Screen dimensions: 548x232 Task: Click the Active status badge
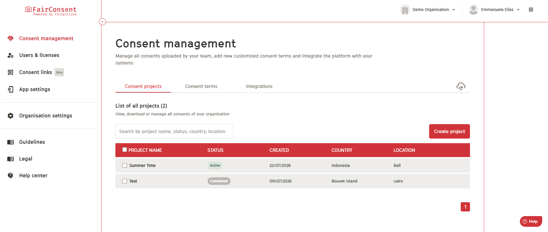point(215,165)
